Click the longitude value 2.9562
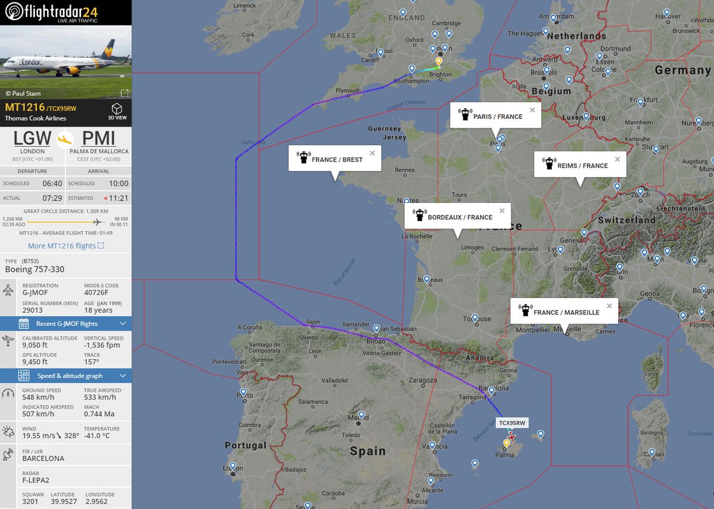This screenshot has width=714, height=509. click(96, 501)
